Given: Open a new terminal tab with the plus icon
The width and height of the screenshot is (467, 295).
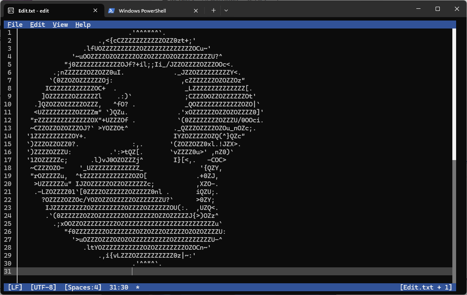Looking at the screenshot, I should click(x=213, y=10).
